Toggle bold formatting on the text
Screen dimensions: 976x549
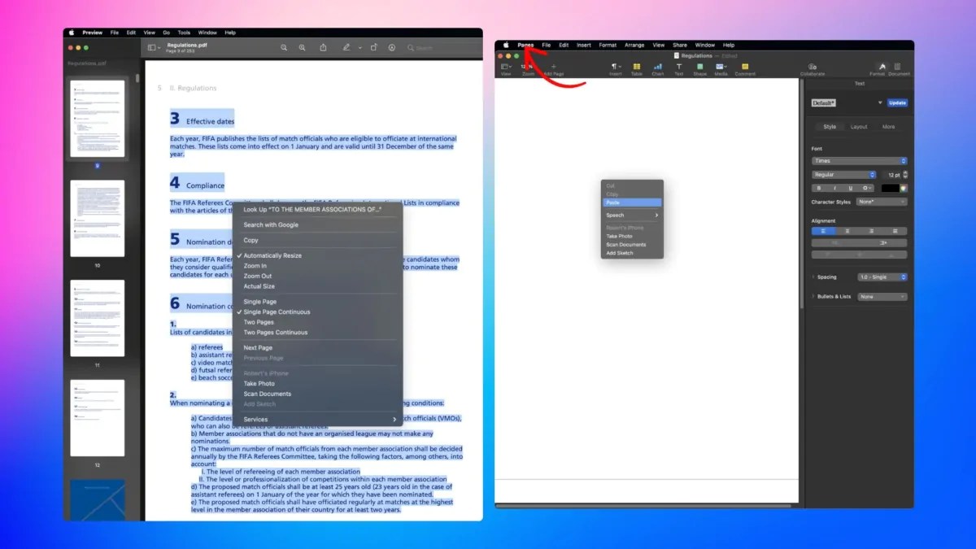click(819, 188)
